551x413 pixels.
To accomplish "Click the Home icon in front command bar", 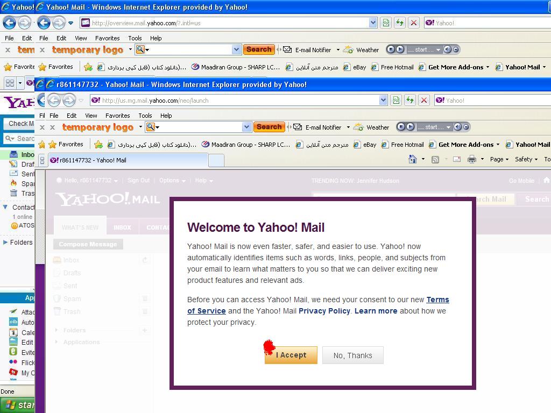I will [x=413, y=159].
